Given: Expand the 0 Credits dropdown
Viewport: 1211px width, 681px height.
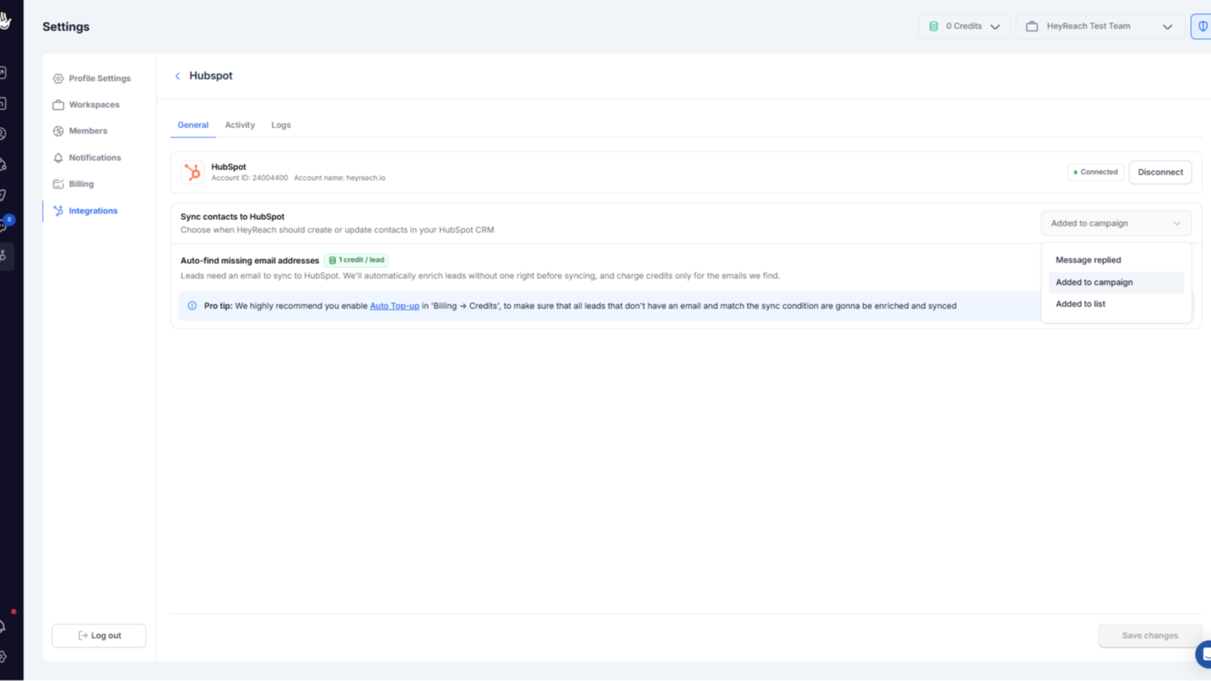Looking at the screenshot, I should 964,26.
